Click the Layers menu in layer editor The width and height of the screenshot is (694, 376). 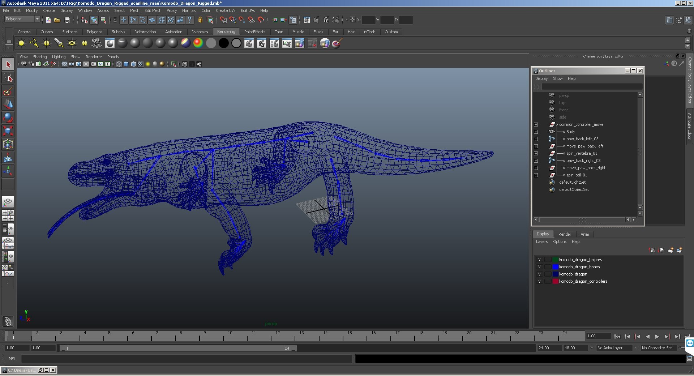[x=541, y=242]
